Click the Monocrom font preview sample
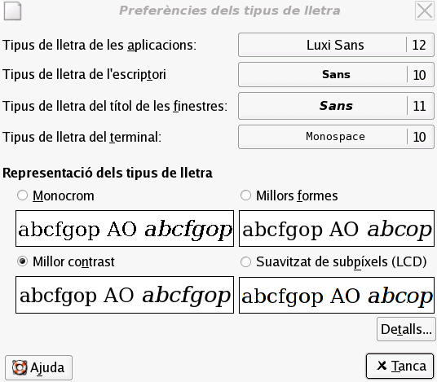 pos(125,228)
